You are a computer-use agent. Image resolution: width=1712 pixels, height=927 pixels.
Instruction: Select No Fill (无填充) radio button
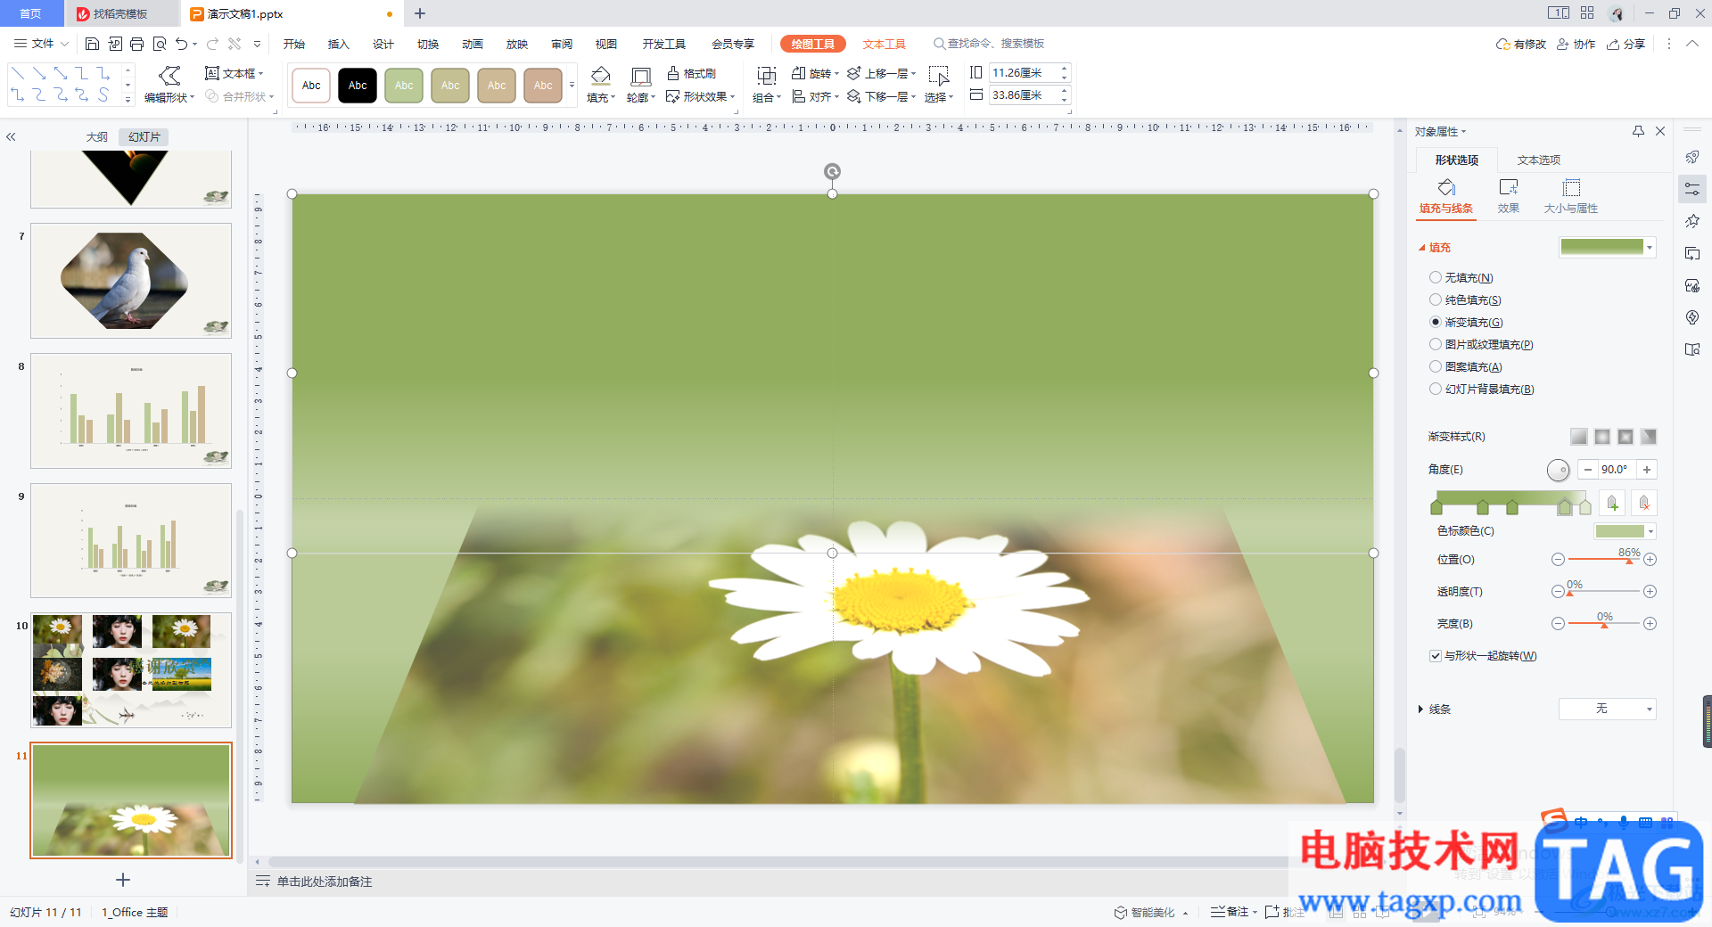[x=1436, y=277]
